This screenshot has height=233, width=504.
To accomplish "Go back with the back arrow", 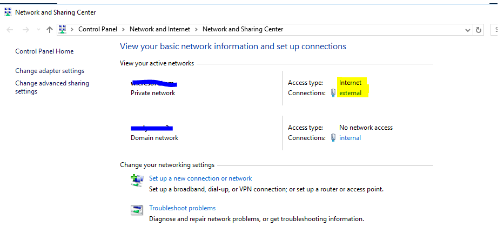I will tap(10, 30).
